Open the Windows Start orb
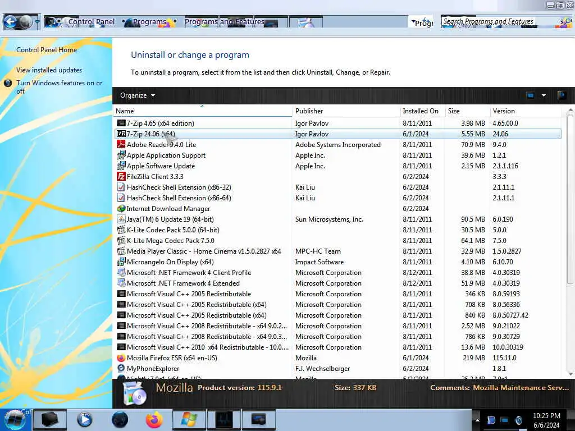The height and width of the screenshot is (431, 575). 15,420
